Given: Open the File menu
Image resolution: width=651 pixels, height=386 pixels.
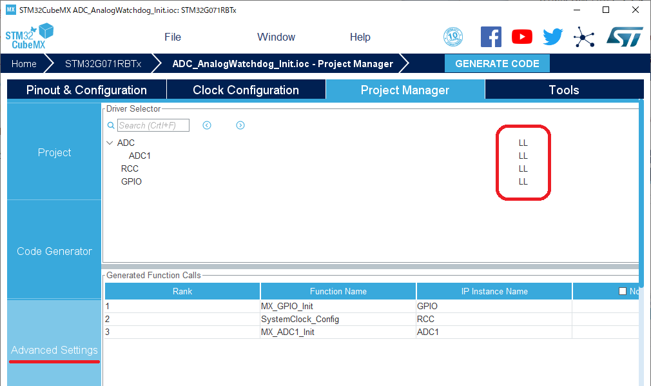Looking at the screenshot, I should [x=173, y=37].
